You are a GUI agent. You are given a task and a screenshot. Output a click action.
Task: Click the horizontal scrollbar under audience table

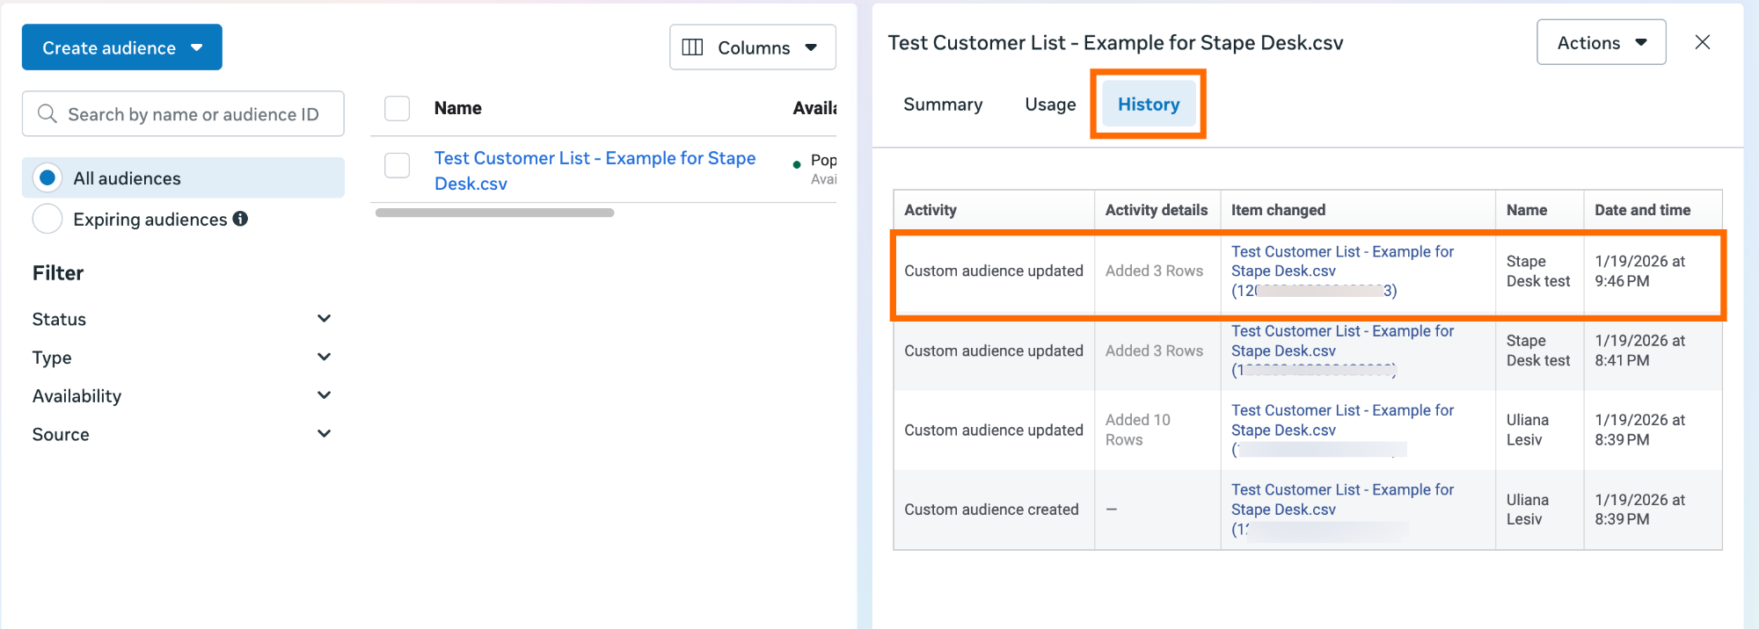tap(494, 213)
